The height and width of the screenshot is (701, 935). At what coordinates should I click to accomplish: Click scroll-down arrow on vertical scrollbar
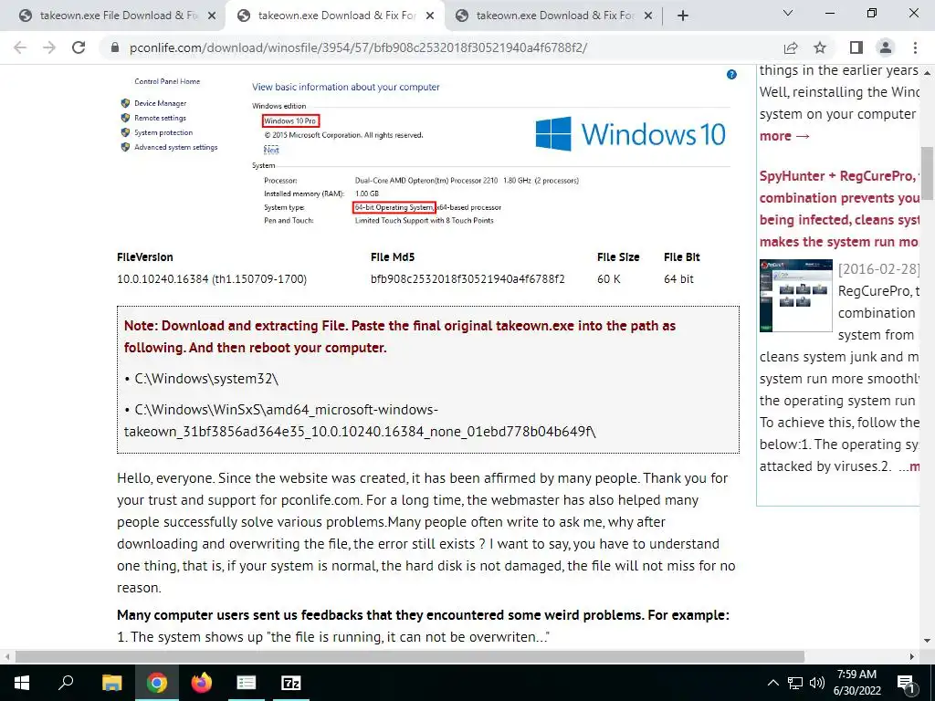[928, 642]
